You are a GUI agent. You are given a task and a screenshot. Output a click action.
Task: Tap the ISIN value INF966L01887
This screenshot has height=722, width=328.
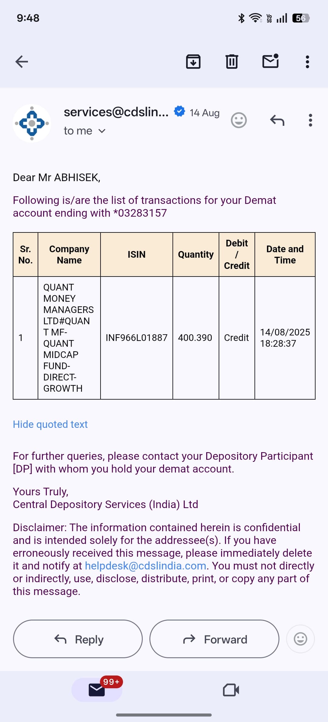136,338
